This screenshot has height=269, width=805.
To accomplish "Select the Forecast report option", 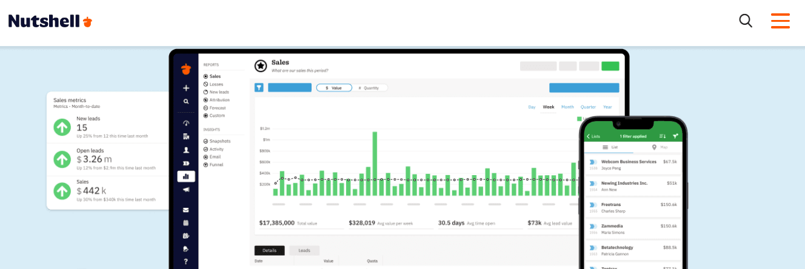I will pyautogui.click(x=206, y=108).
